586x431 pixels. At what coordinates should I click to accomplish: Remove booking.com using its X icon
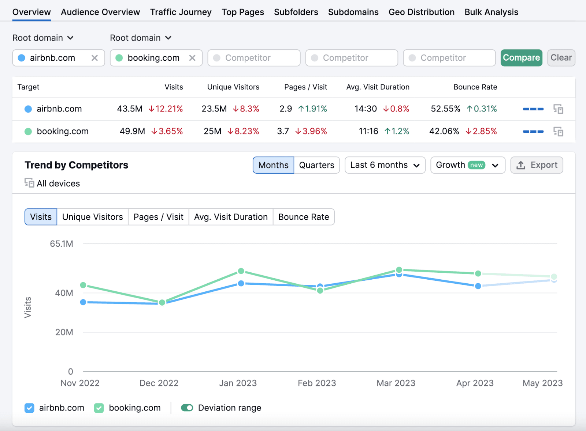click(192, 58)
